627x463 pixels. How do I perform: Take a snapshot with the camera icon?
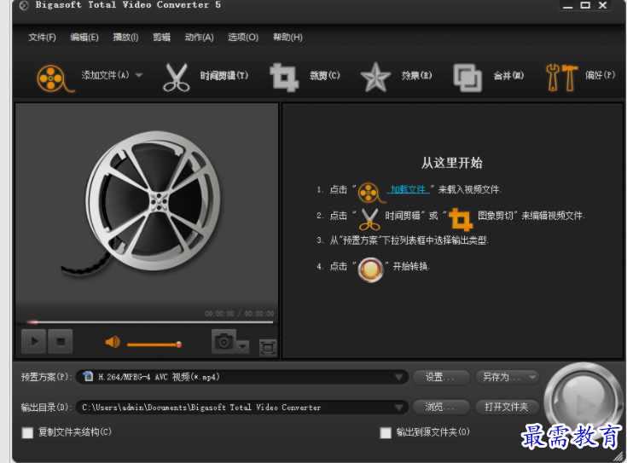point(224,342)
